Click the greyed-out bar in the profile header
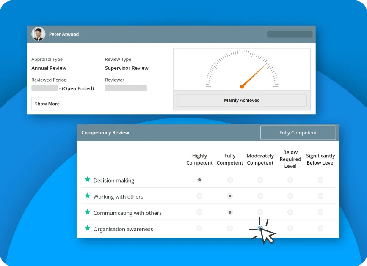 tap(290, 34)
